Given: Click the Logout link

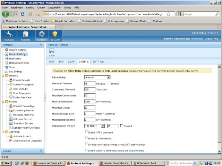Looking at the screenshot, I should coord(208,39).
